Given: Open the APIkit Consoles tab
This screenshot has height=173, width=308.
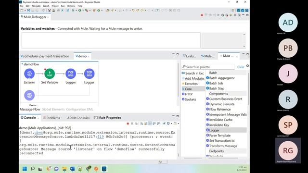Looking at the screenshot, I should click(78, 118).
